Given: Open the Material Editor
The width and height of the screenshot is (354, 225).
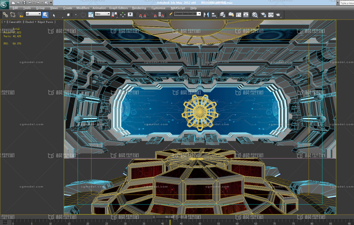Looking at the screenshot, I should click(254, 14).
